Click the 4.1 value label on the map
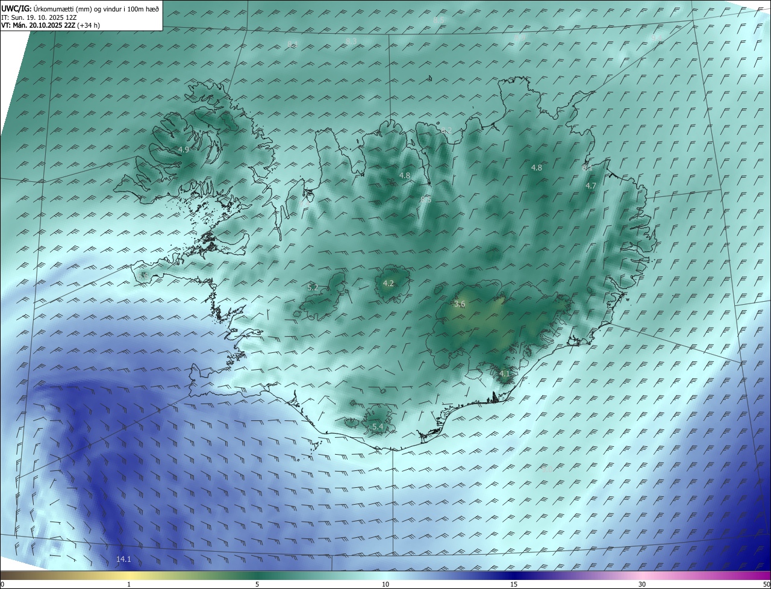The width and height of the screenshot is (771, 589). click(x=504, y=374)
